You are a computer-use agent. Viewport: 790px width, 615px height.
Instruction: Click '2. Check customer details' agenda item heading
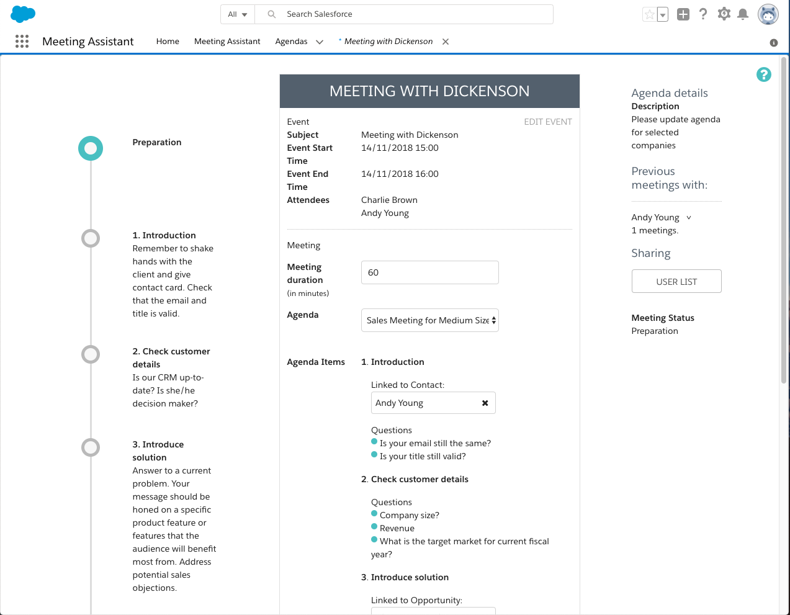415,479
